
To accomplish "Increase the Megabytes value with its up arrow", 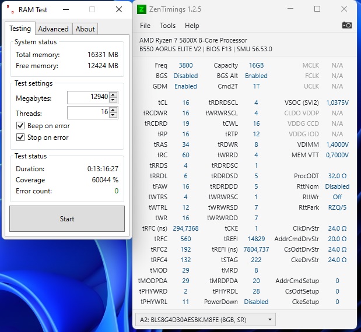I will (x=113, y=95).
